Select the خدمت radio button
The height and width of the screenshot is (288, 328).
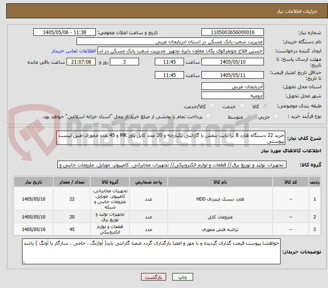click(242, 106)
